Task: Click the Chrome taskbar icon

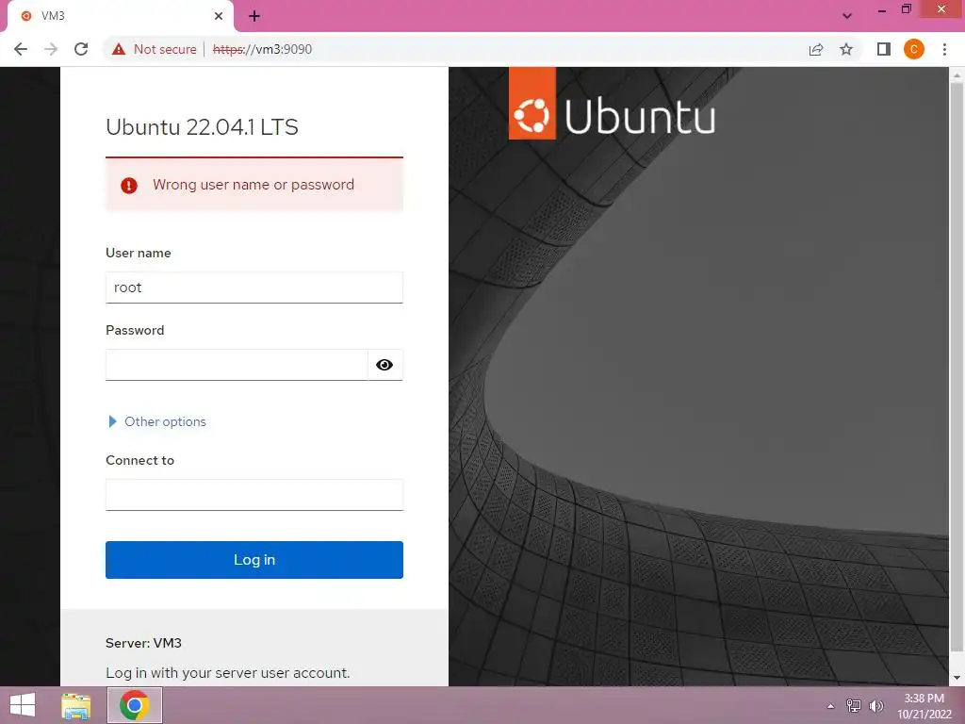Action: (x=135, y=705)
